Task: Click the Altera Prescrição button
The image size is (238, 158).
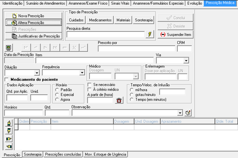Action: coord(34,23)
